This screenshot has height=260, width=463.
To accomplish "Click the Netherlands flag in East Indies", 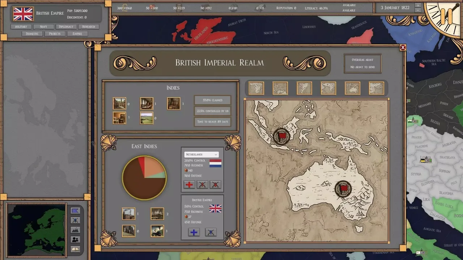I will click(x=216, y=163).
